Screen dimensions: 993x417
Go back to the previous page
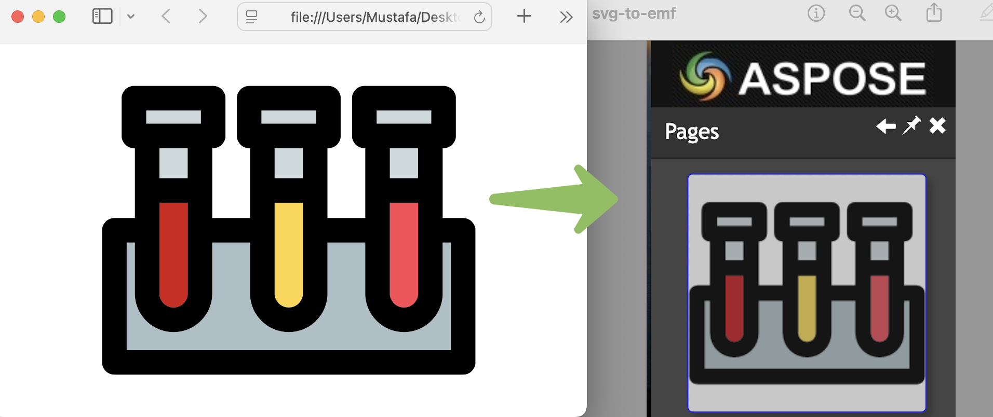[166, 17]
